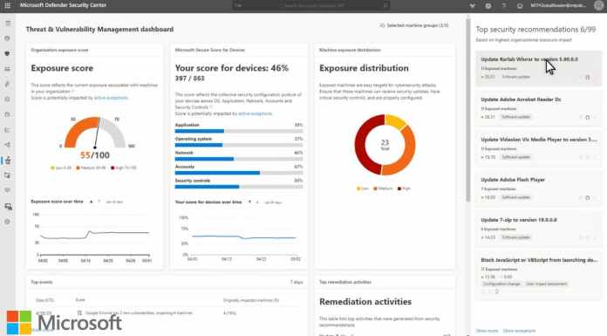Click the High legend swatch under the donut

pos(399,189)
